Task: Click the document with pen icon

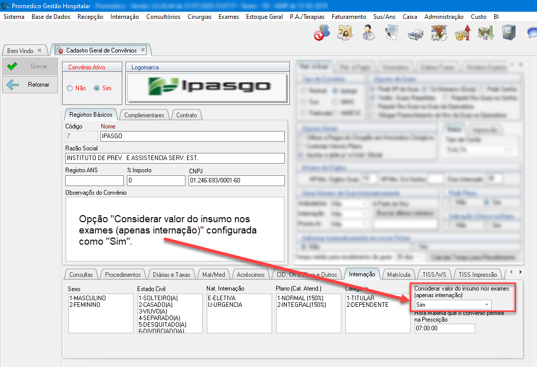Action: (391, 33)
